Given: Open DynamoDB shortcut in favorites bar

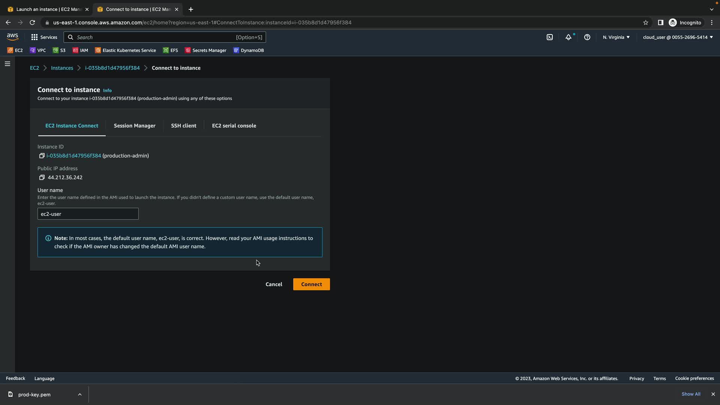Looking at the screenshot, I should (249, 50).
